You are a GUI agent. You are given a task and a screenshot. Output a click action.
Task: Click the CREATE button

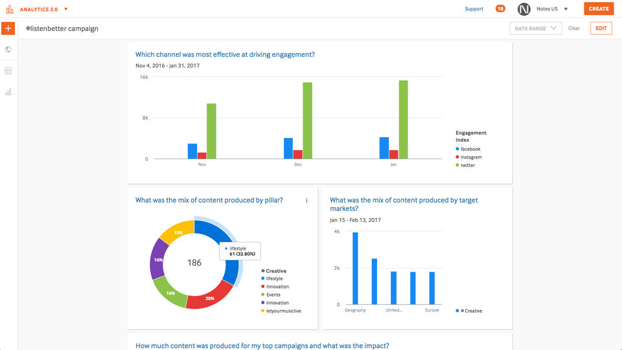click(x=599, y=8)
